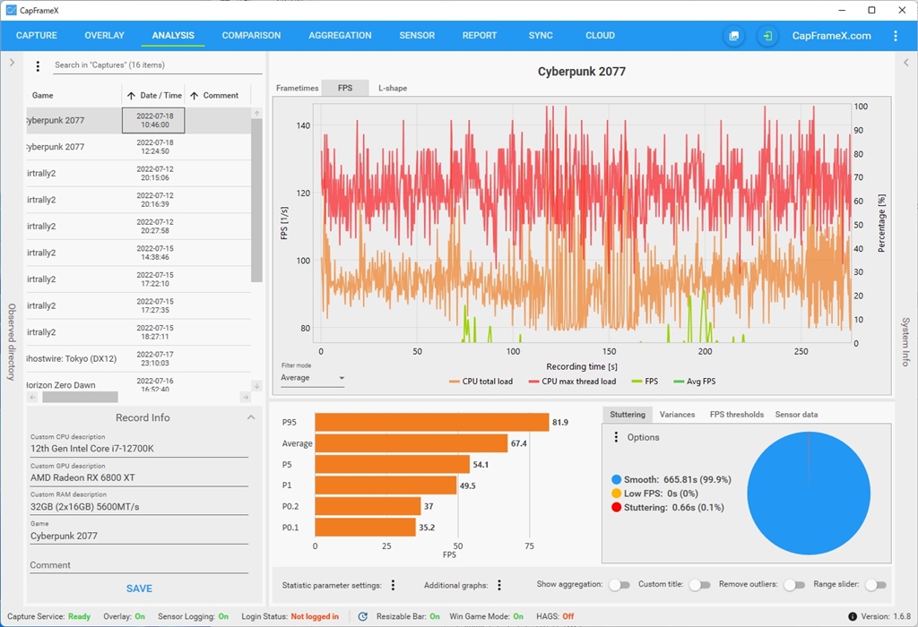Click the version info icon
Screen dimensions: 918x627
(853, 616)
